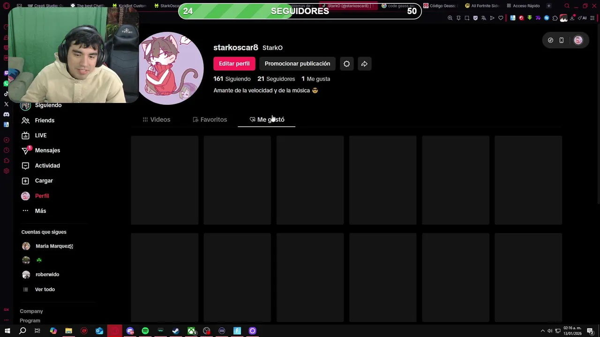Click the snapshot selection toolbar icon
600x337 pixels.
(467, 18)
